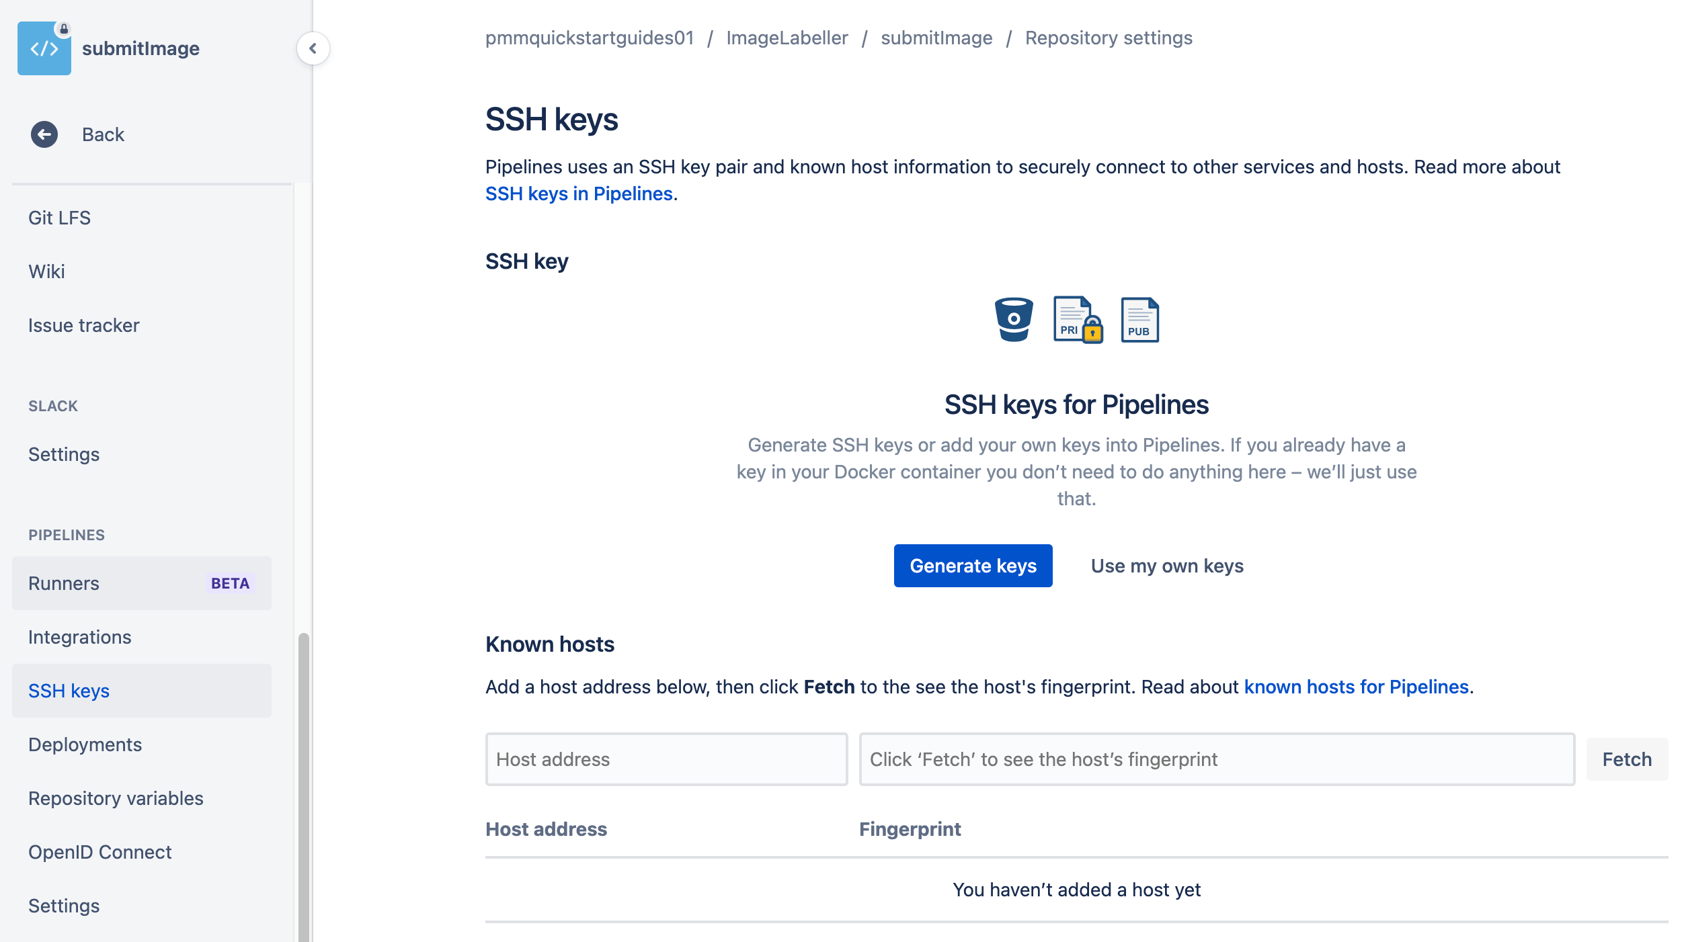Click the private key document icon
The height and width of the screenshot is (942, 1686).
point(1075,319)
